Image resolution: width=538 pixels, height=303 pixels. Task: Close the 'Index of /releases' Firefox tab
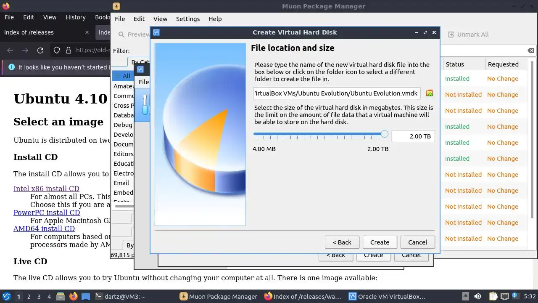(87, 32)
